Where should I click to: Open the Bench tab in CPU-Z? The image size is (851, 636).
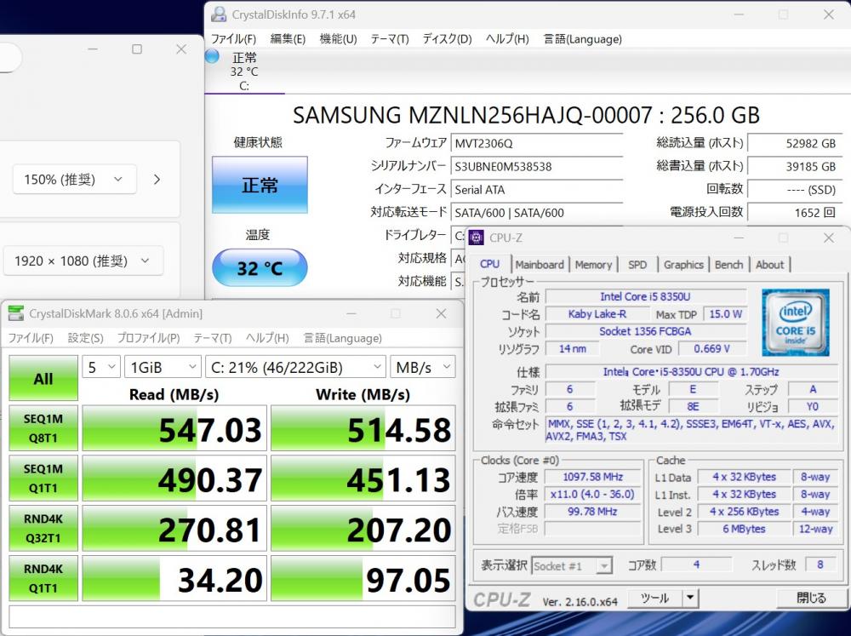pos(728,265)
